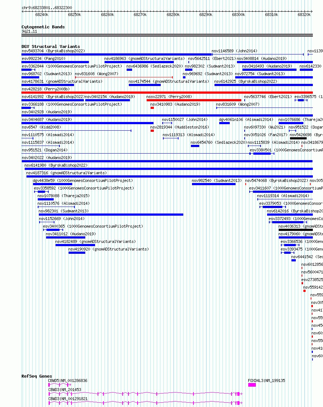Click nsv1078088 (Thareja2015) label
This screenshot has width=323, height=407.
click(x=63, y=196)
